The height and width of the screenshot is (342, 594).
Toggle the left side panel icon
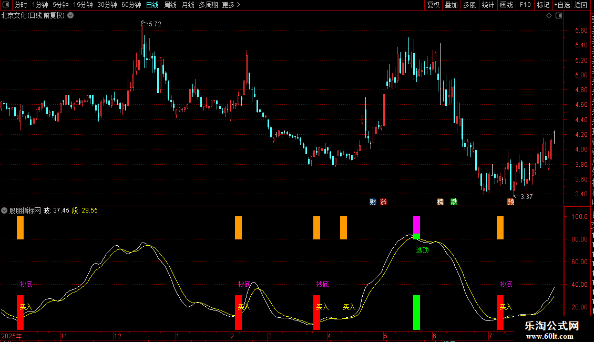click(6, 5)
